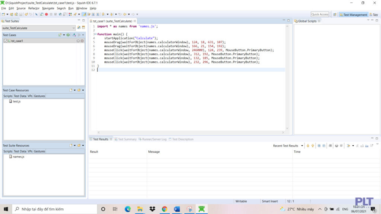This screenshot has width=381, height=214.
Task: Select the Global Scripts view tab
Action: point(307,21)
